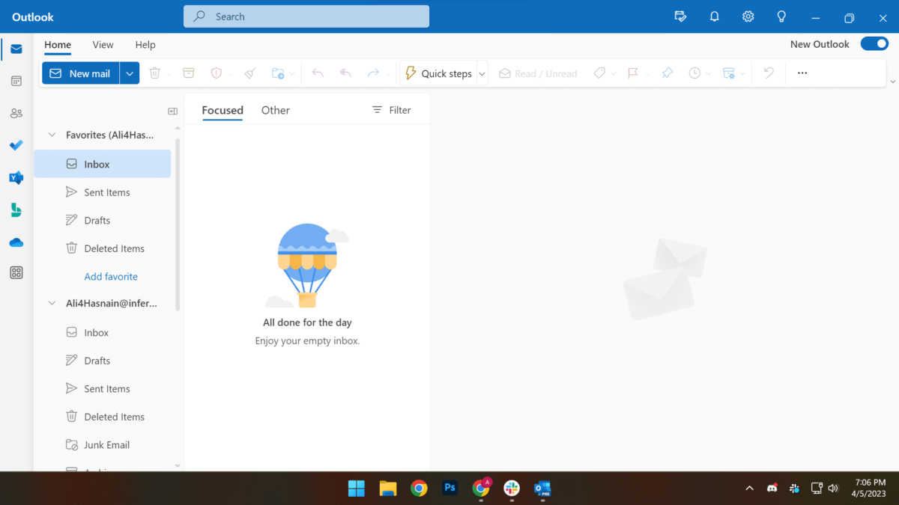Click the Notifications bell icon
The width and height of the screenshot is (899, 505).
tap(714, 16)
